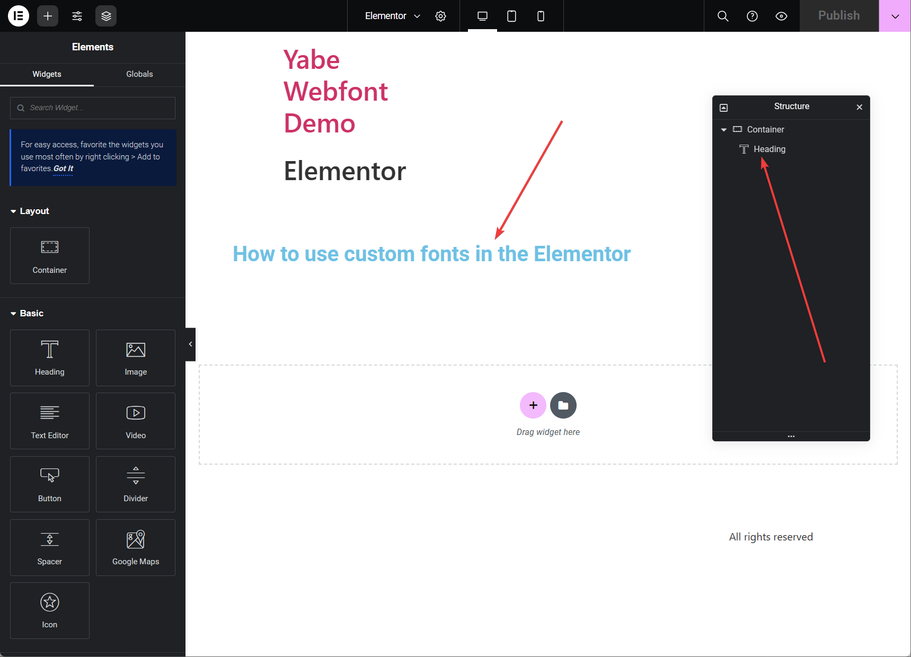Click the Publish button
The height and width of the screenshot is (657, 911).
click(x=839, y=16)
